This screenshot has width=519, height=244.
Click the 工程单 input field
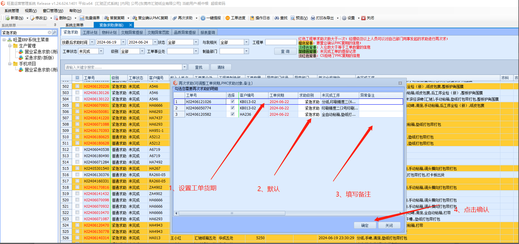coord(281,42)
